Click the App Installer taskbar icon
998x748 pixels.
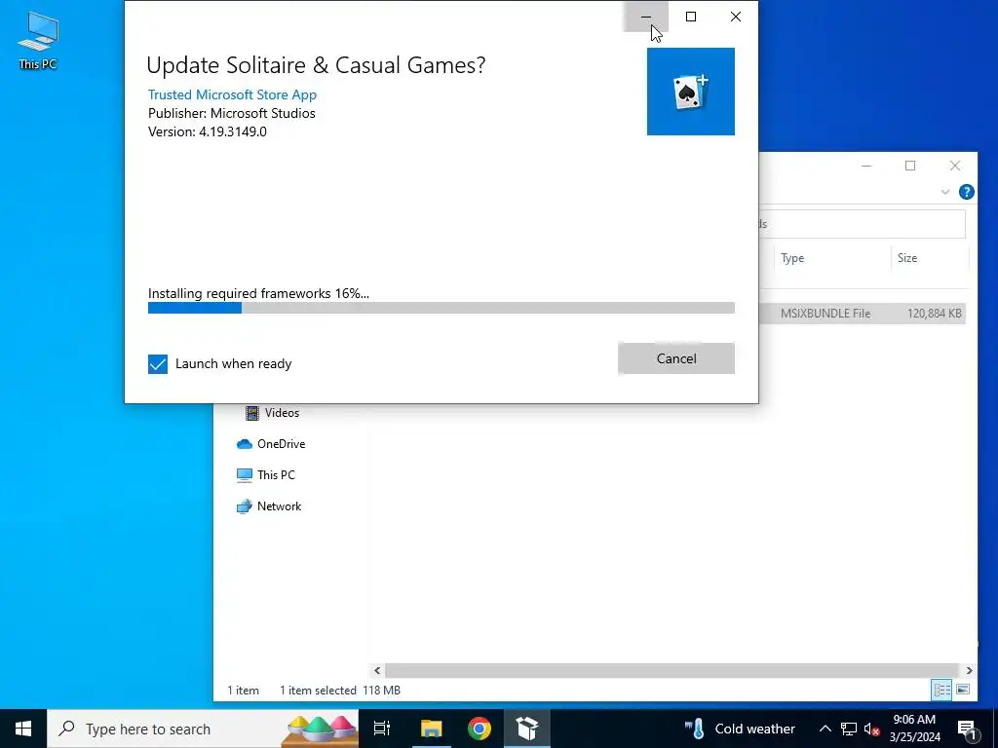(x=527, y=729)
